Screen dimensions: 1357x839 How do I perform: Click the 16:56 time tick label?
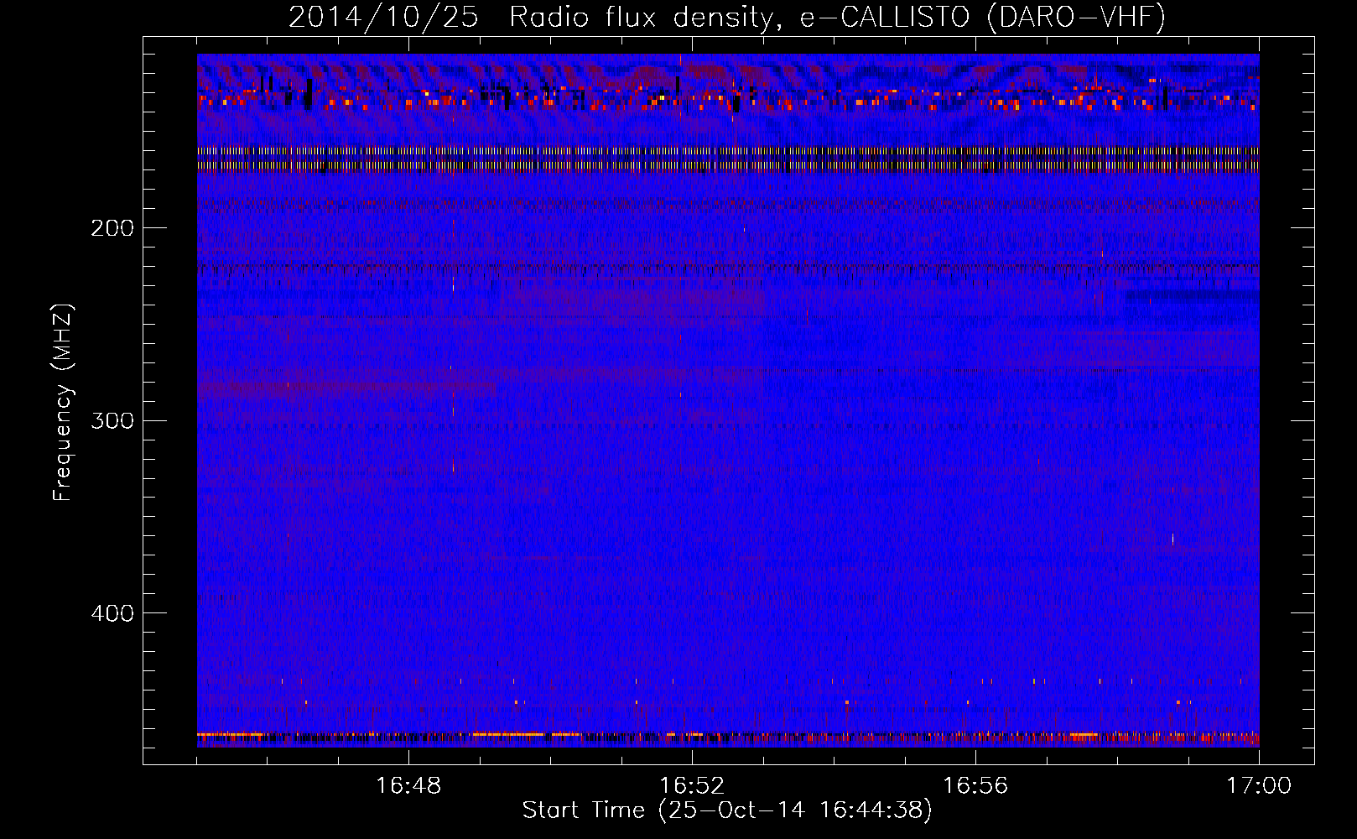[975, 786]
